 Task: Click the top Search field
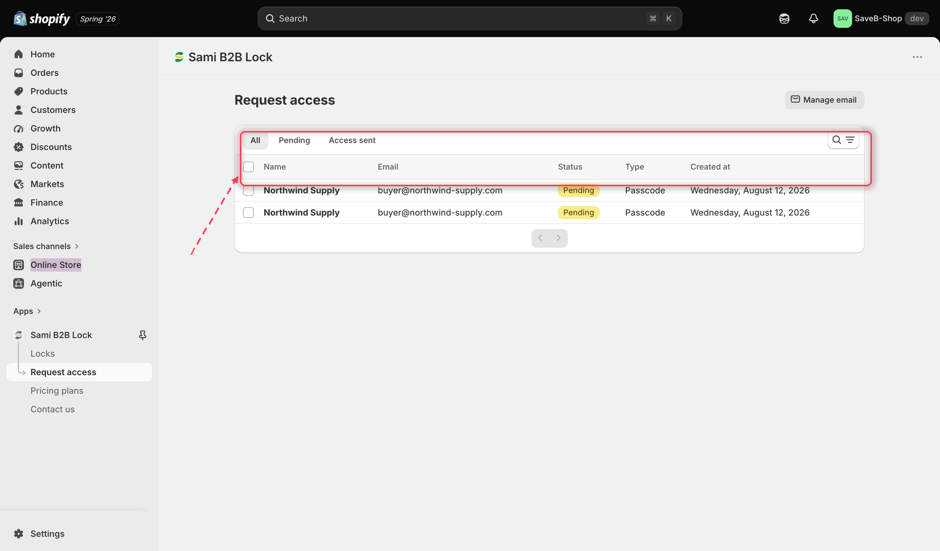(470, 19)
